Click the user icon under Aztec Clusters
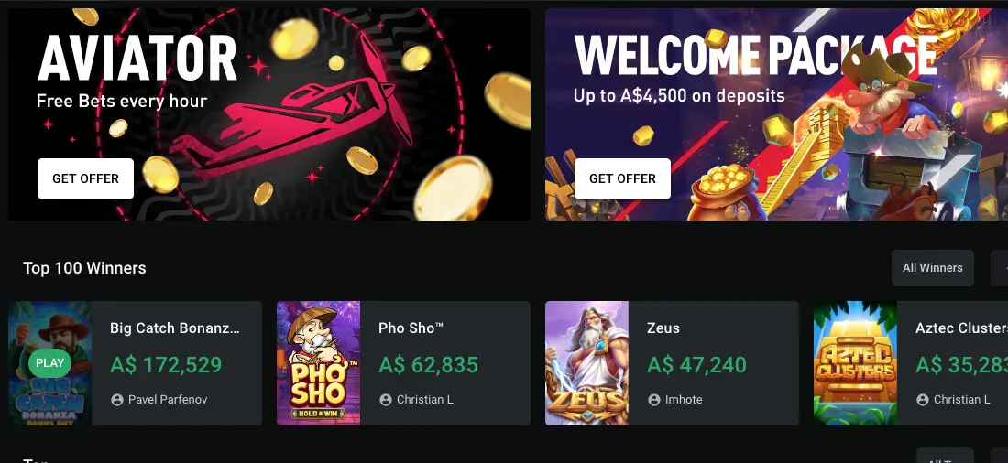The image size is (1008, 463). (923, 400)
